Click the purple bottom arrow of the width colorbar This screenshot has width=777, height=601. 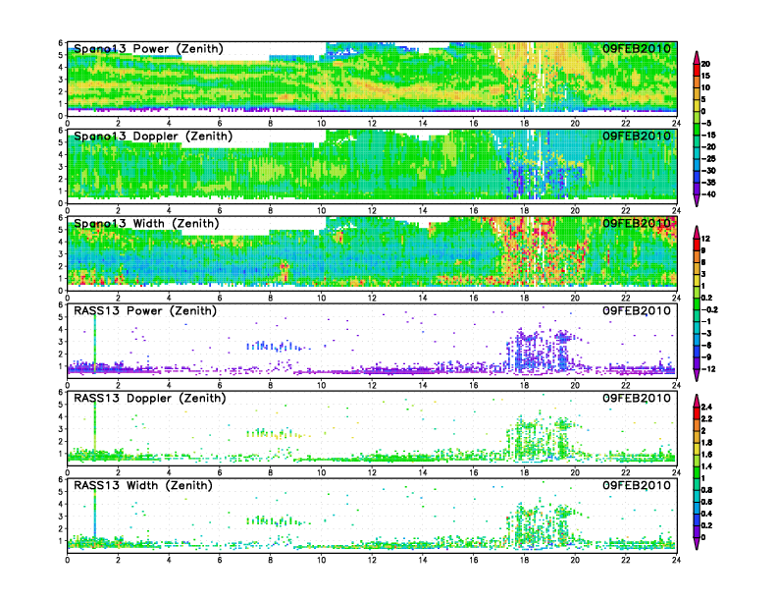coord(697,375)
